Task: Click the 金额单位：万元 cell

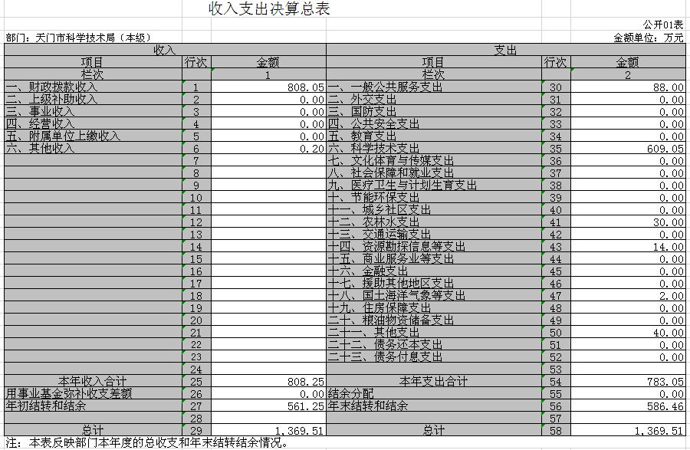Action: [x=649, y=38]
